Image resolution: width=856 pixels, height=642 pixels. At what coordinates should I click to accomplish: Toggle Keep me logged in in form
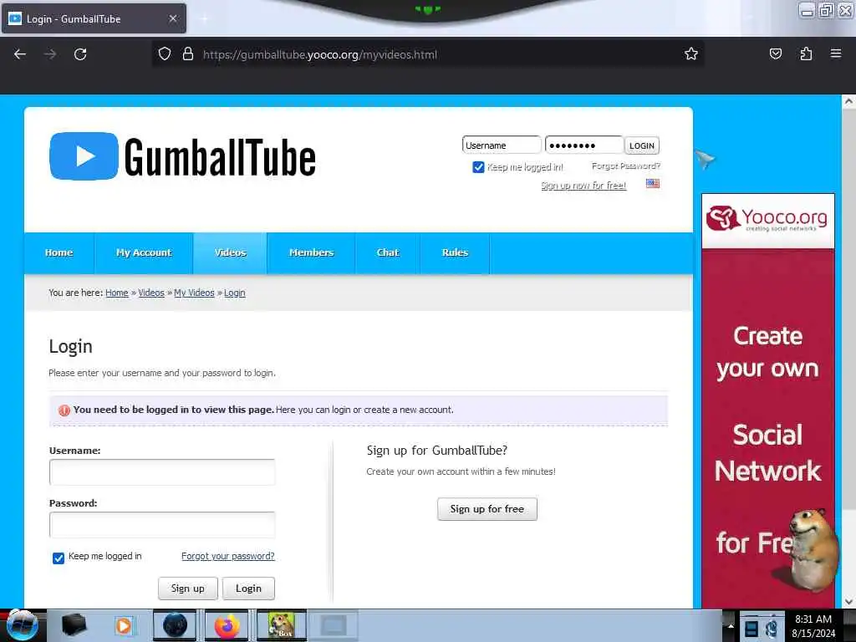point(59,558)
